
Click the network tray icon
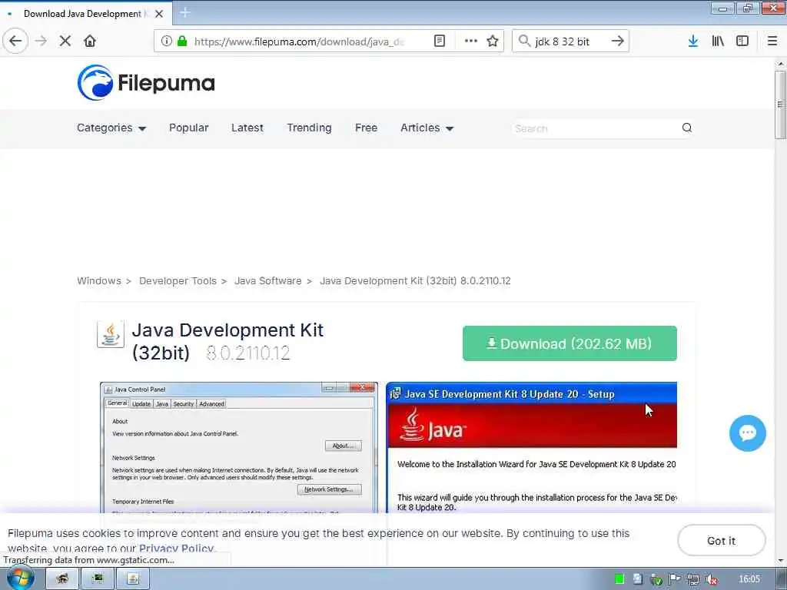[x=693, y=579]
